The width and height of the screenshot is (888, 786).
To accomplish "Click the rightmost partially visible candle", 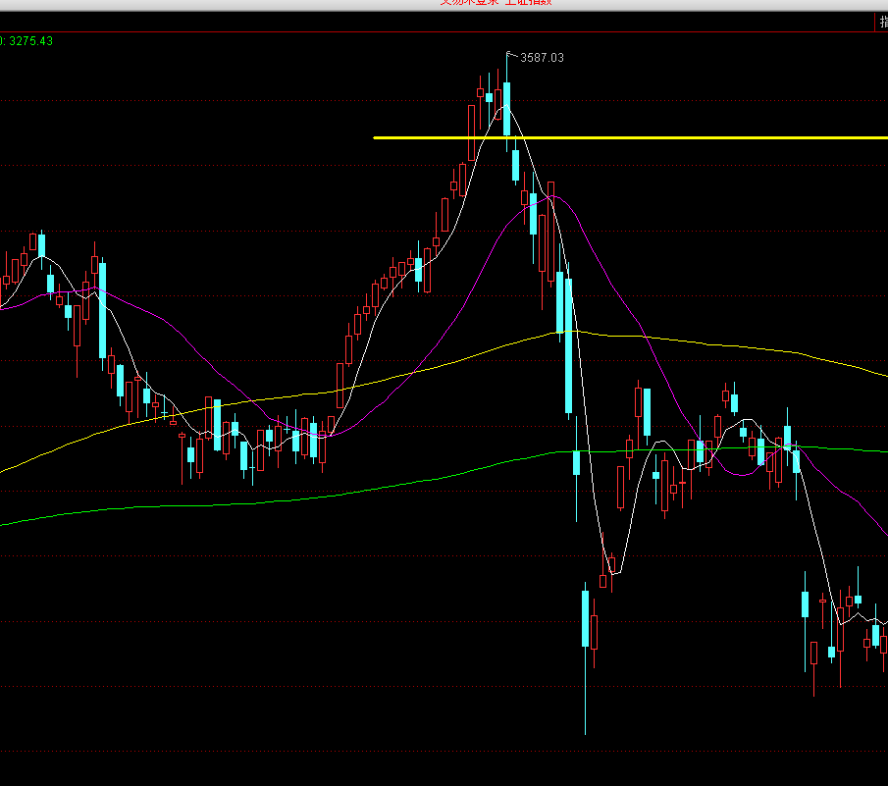I will pos(884,645).
